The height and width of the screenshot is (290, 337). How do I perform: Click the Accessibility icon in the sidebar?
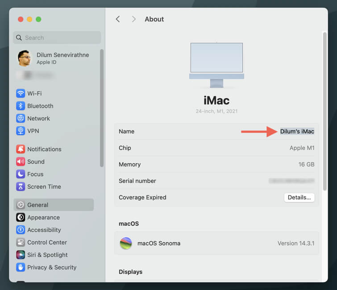21,230
